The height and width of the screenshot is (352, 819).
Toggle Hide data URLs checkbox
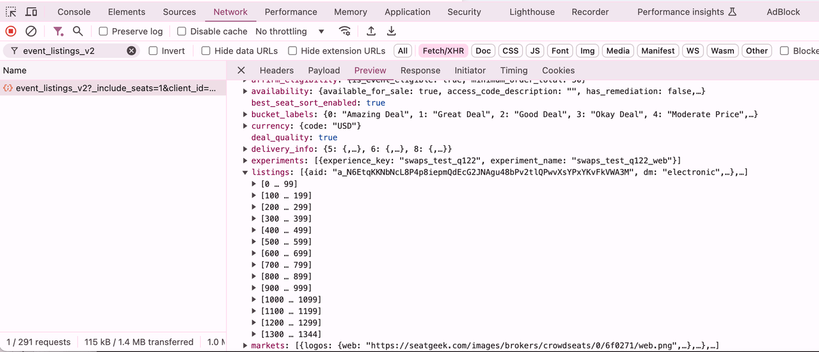click(x=206, y=51)
